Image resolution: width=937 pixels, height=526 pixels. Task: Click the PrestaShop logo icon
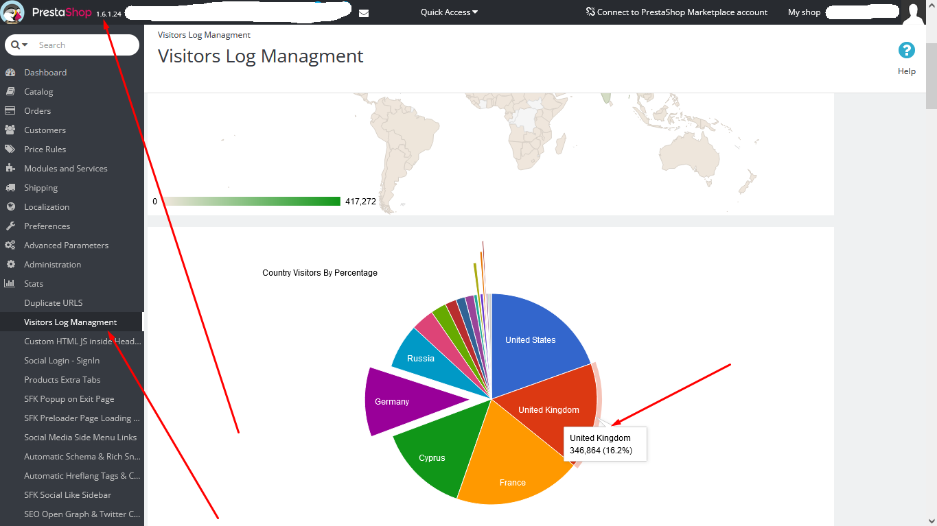pos(14,12)
